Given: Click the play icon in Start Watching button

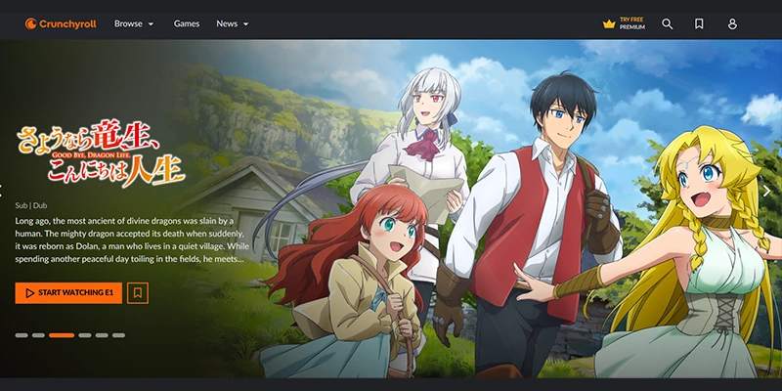Looking at the screenshot, I should tap(29, 292).
